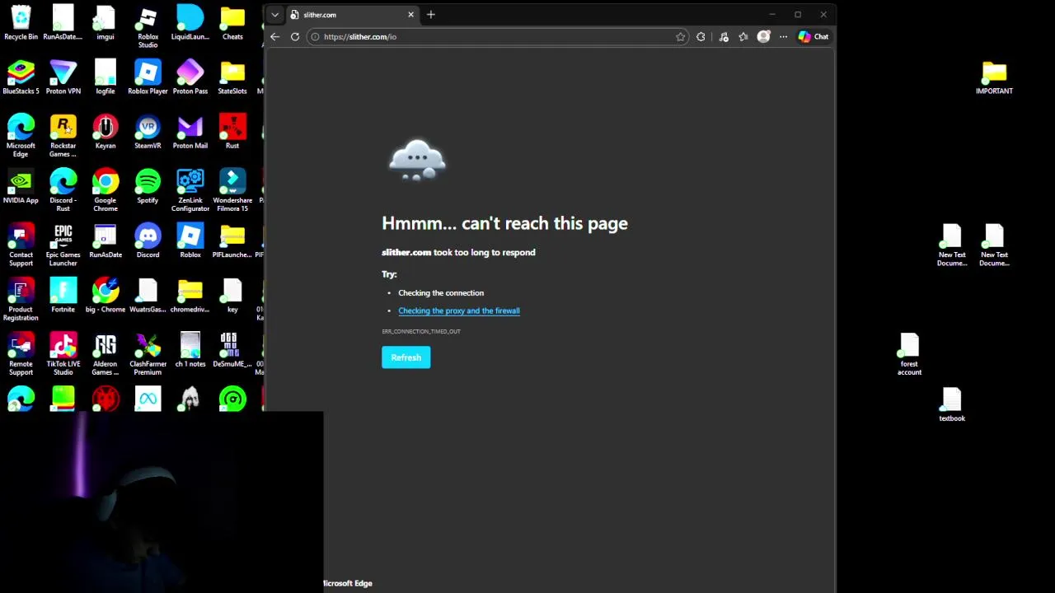Screen dimensions: 1055x593
Task: Select Fortnite desktop icon
Action: 63,295
